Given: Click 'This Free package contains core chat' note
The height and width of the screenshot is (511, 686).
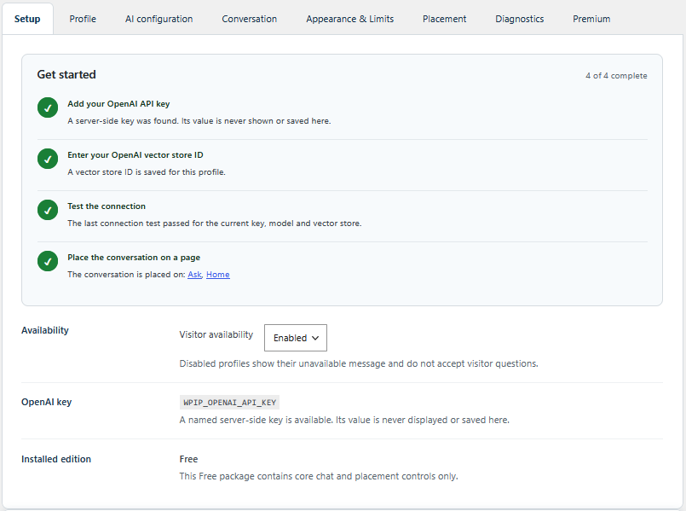Looking at the screenshot, I should click(x=319, y=476).
